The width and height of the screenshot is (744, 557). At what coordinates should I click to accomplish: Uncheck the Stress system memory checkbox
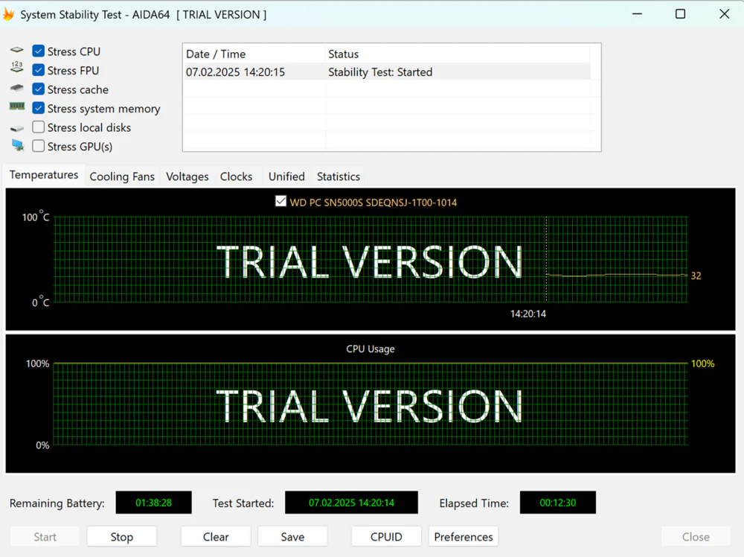39,108
